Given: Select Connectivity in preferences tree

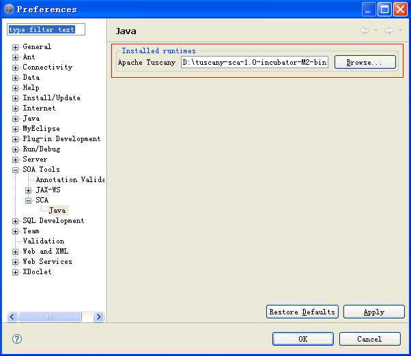Looking at the screenshot, I should click(x=47, y=67).
